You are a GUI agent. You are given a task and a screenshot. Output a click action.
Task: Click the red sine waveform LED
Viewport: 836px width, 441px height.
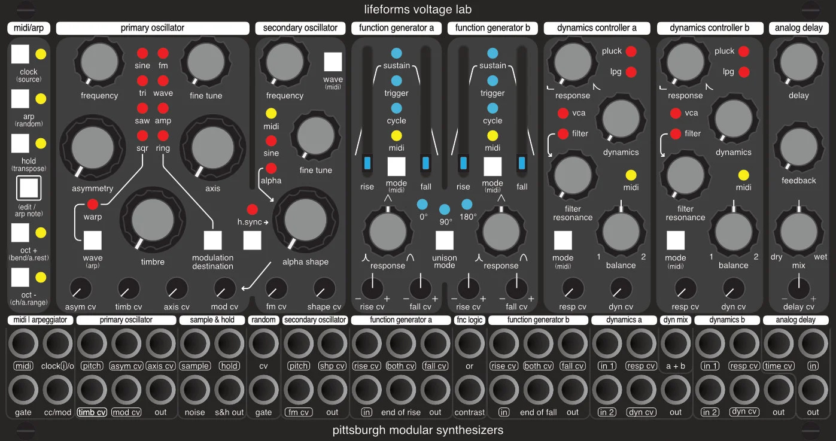click(x=142, y=53)
